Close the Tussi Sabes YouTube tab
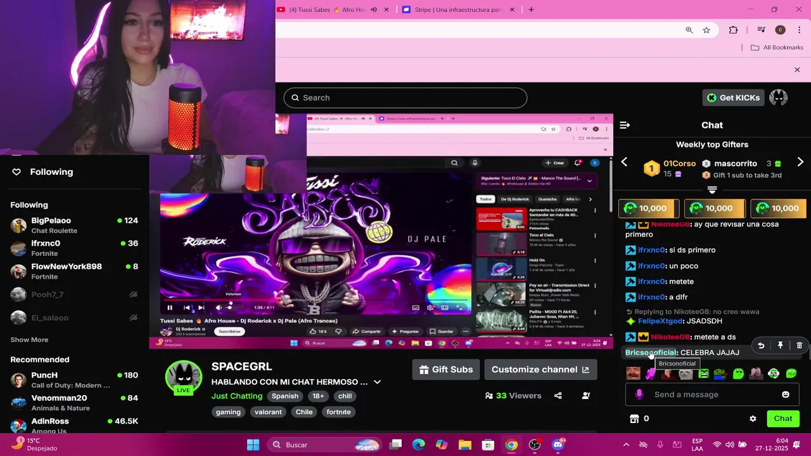Viewport: 811px width, 456px height. tap(388, 9)
